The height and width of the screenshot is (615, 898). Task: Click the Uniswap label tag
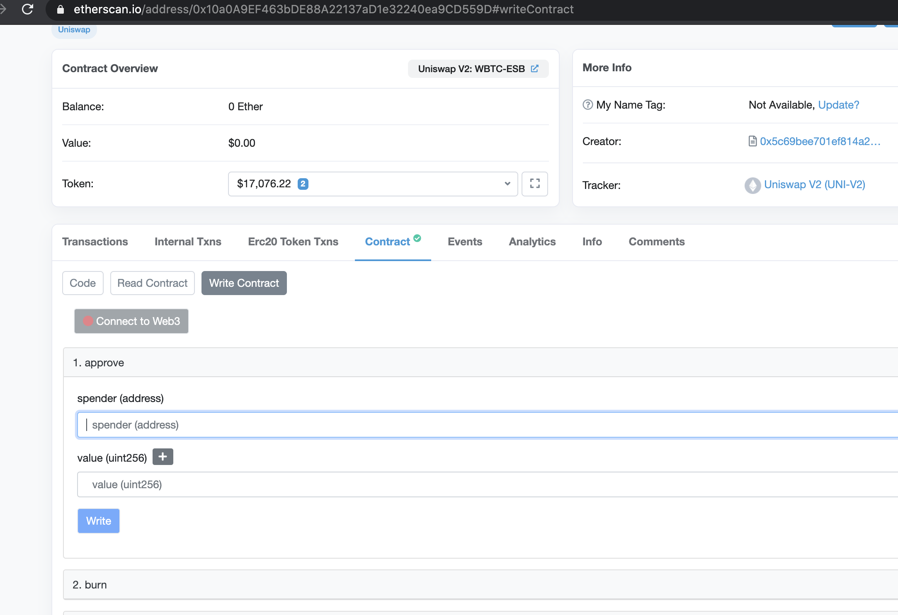[x=74, y=30]
